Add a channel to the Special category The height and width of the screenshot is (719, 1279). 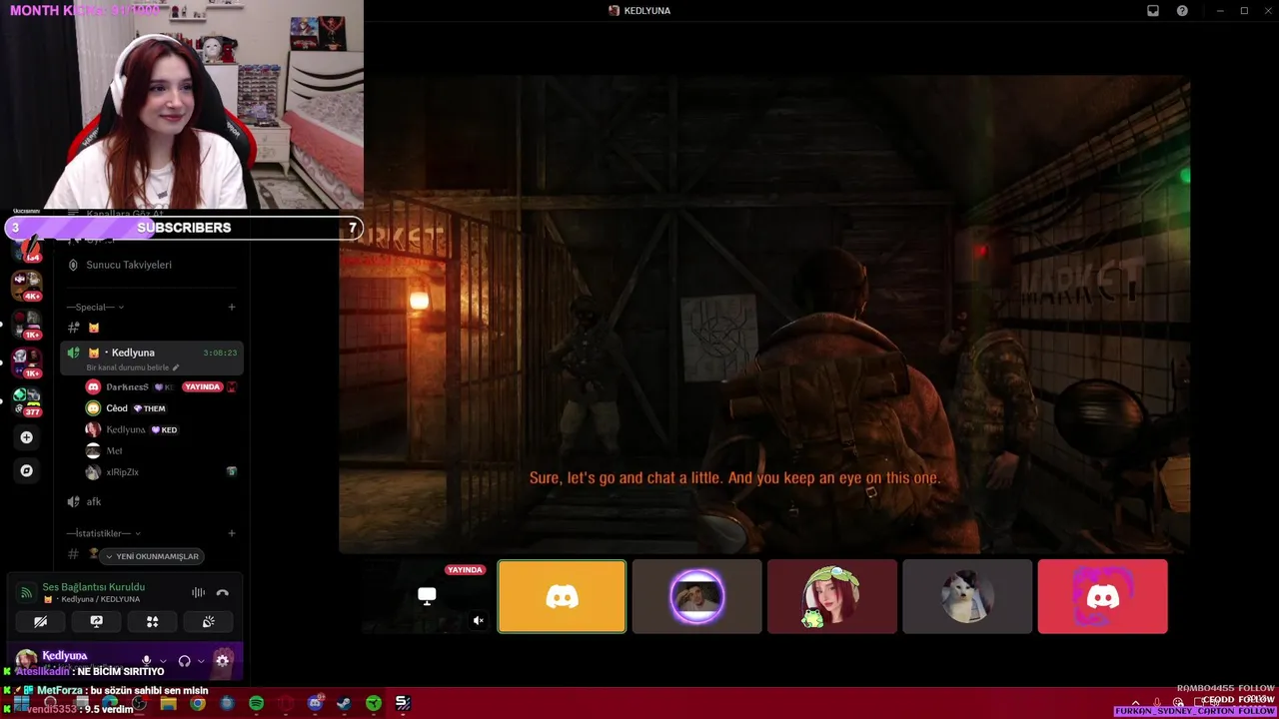point(232,308)
